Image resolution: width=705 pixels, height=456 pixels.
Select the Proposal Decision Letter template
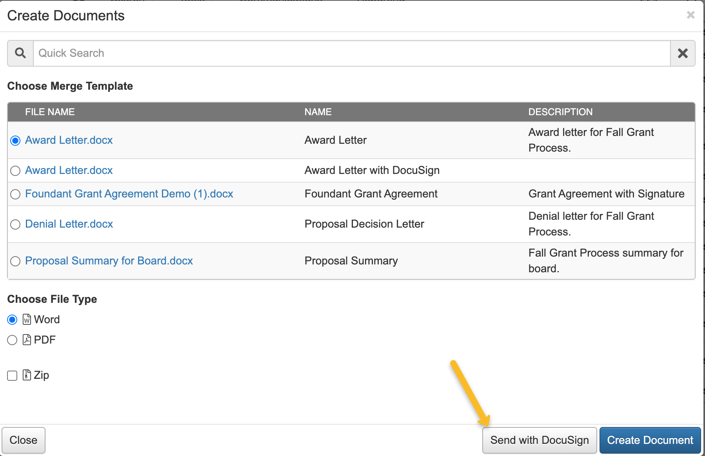coord(15,224)
